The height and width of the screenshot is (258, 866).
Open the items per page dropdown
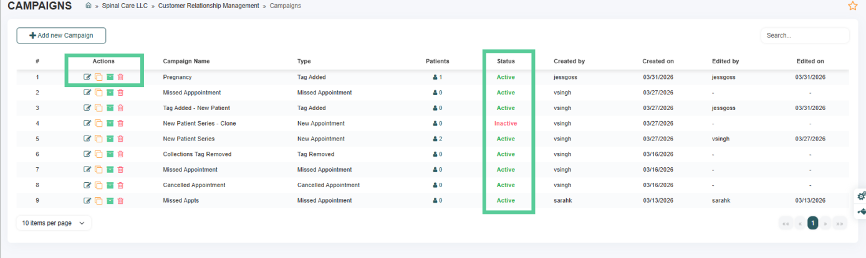tap(54, 223)
